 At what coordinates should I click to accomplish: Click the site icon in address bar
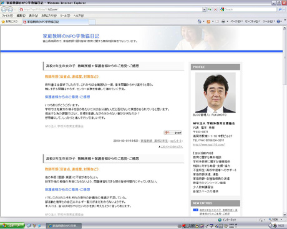[x=21, y=9]
